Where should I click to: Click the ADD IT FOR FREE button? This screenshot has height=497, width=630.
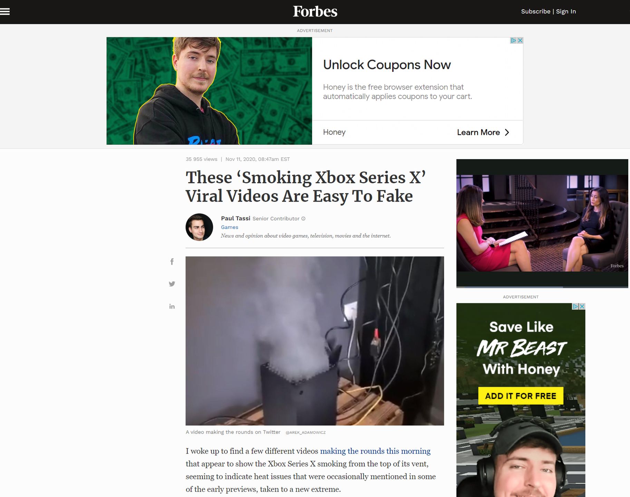pyautogui.click(x=521, y=396)
